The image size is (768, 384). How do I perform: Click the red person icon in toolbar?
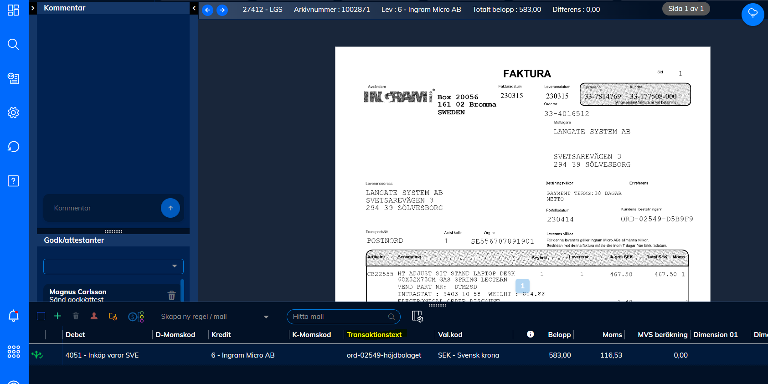pyautogui.click(x=94, y=316)
